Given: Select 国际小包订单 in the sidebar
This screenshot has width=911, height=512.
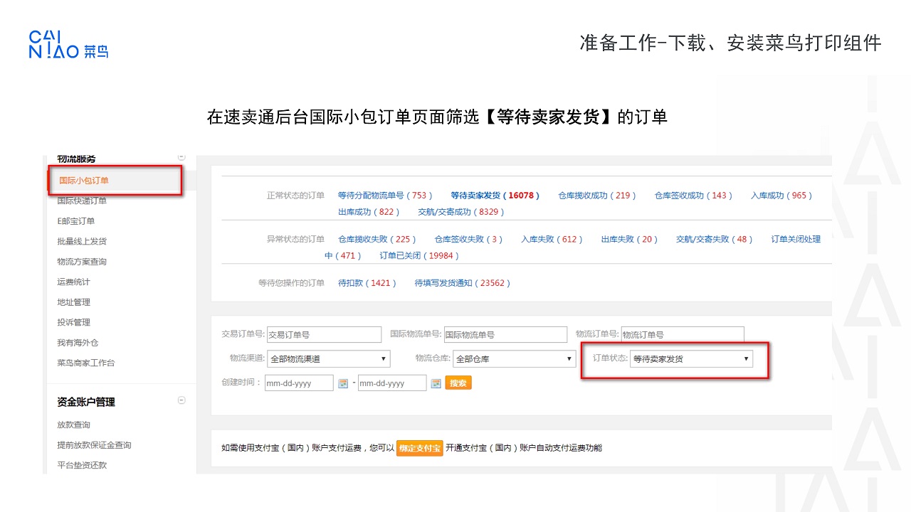Looking at the screenshot, I should [84, 181].
